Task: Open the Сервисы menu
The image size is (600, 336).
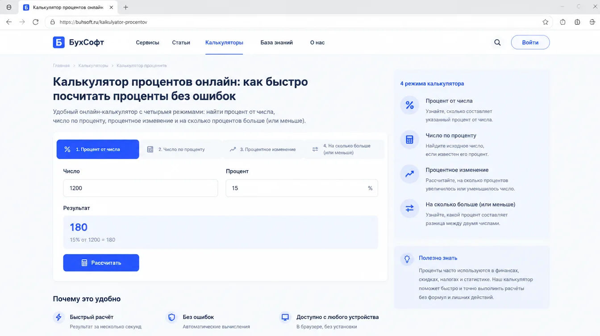Action: point(147,42)
